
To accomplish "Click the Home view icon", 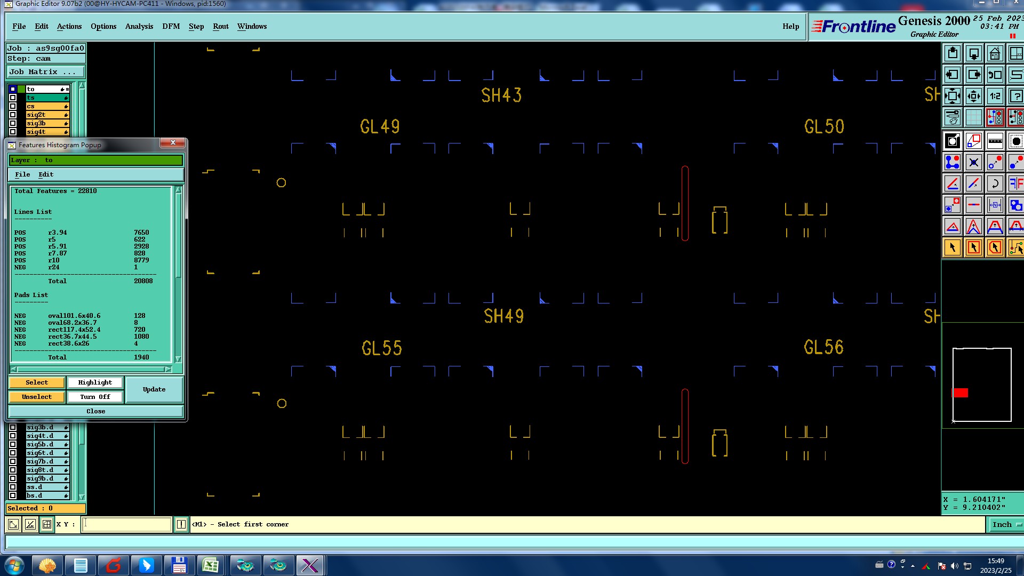I will pos(995,54).
